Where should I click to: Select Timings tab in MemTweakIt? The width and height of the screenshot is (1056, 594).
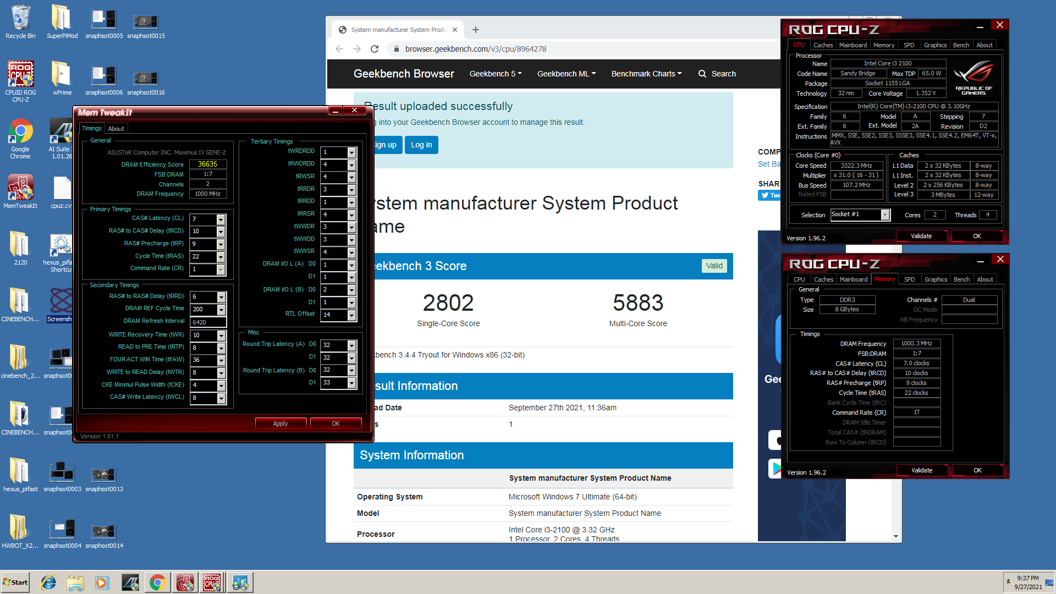pyautogui.click(x=92, y=128)
